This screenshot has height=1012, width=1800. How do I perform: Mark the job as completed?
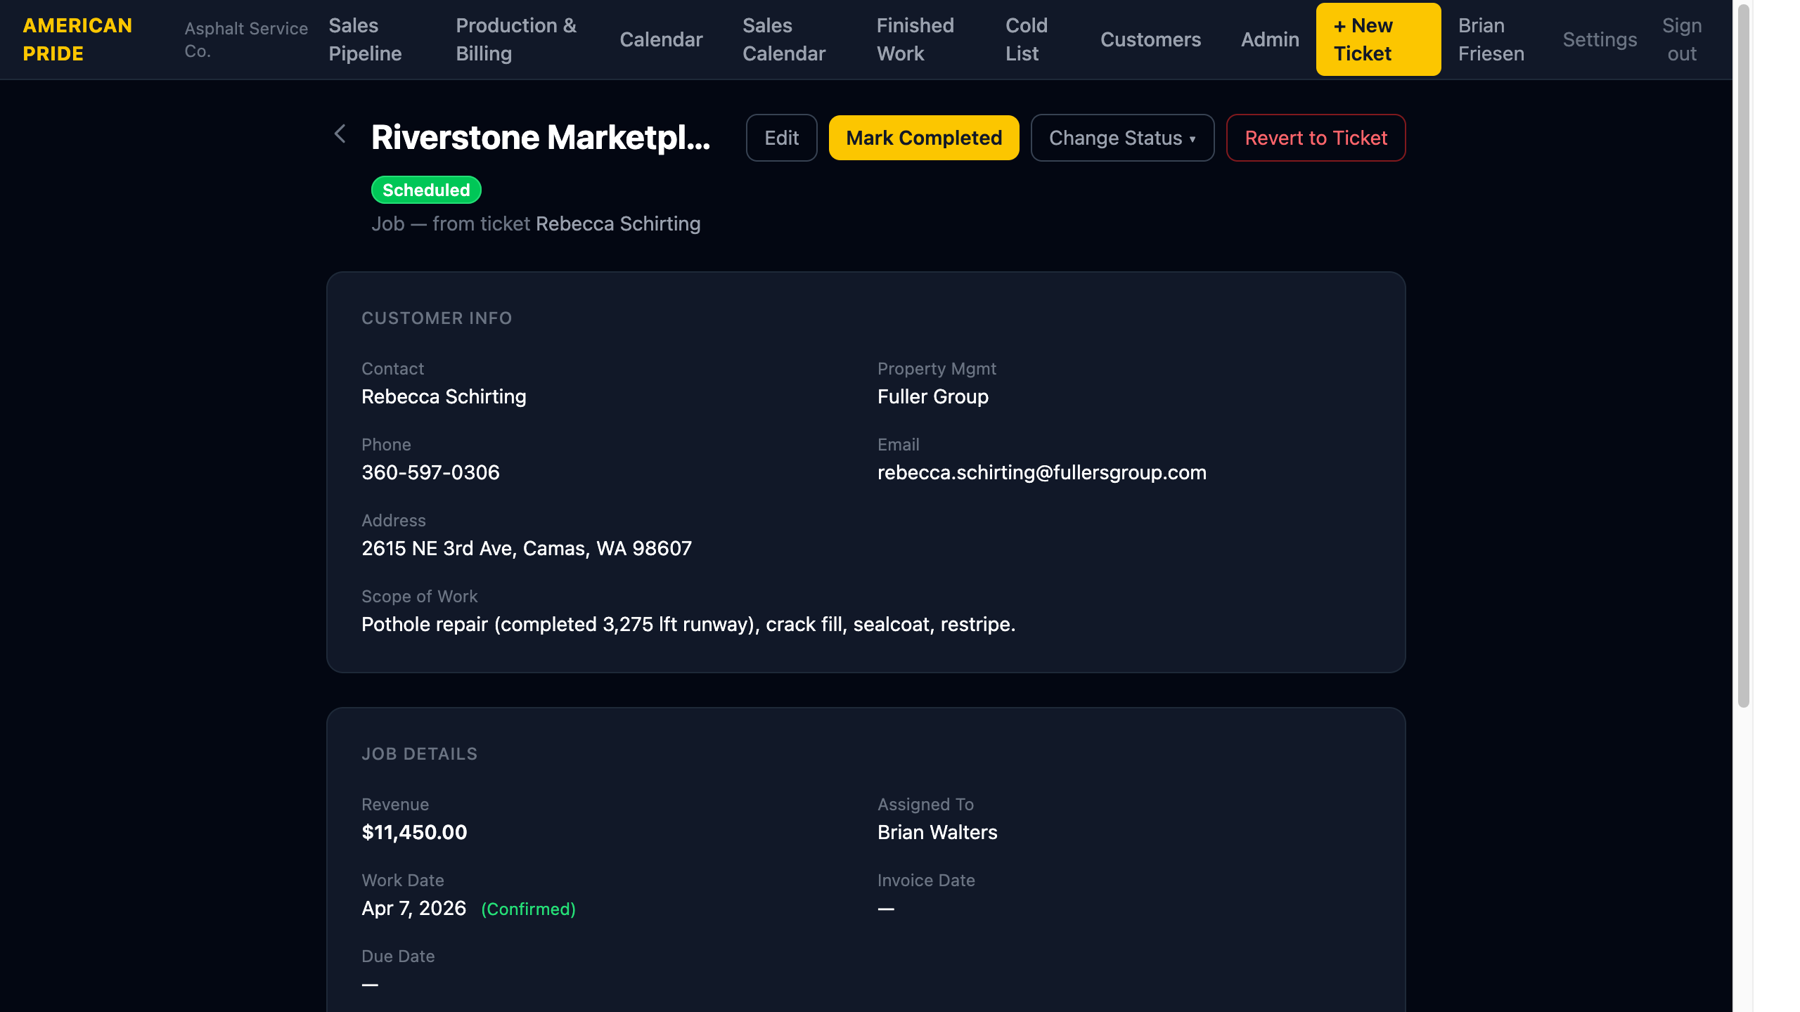point(924,138)
